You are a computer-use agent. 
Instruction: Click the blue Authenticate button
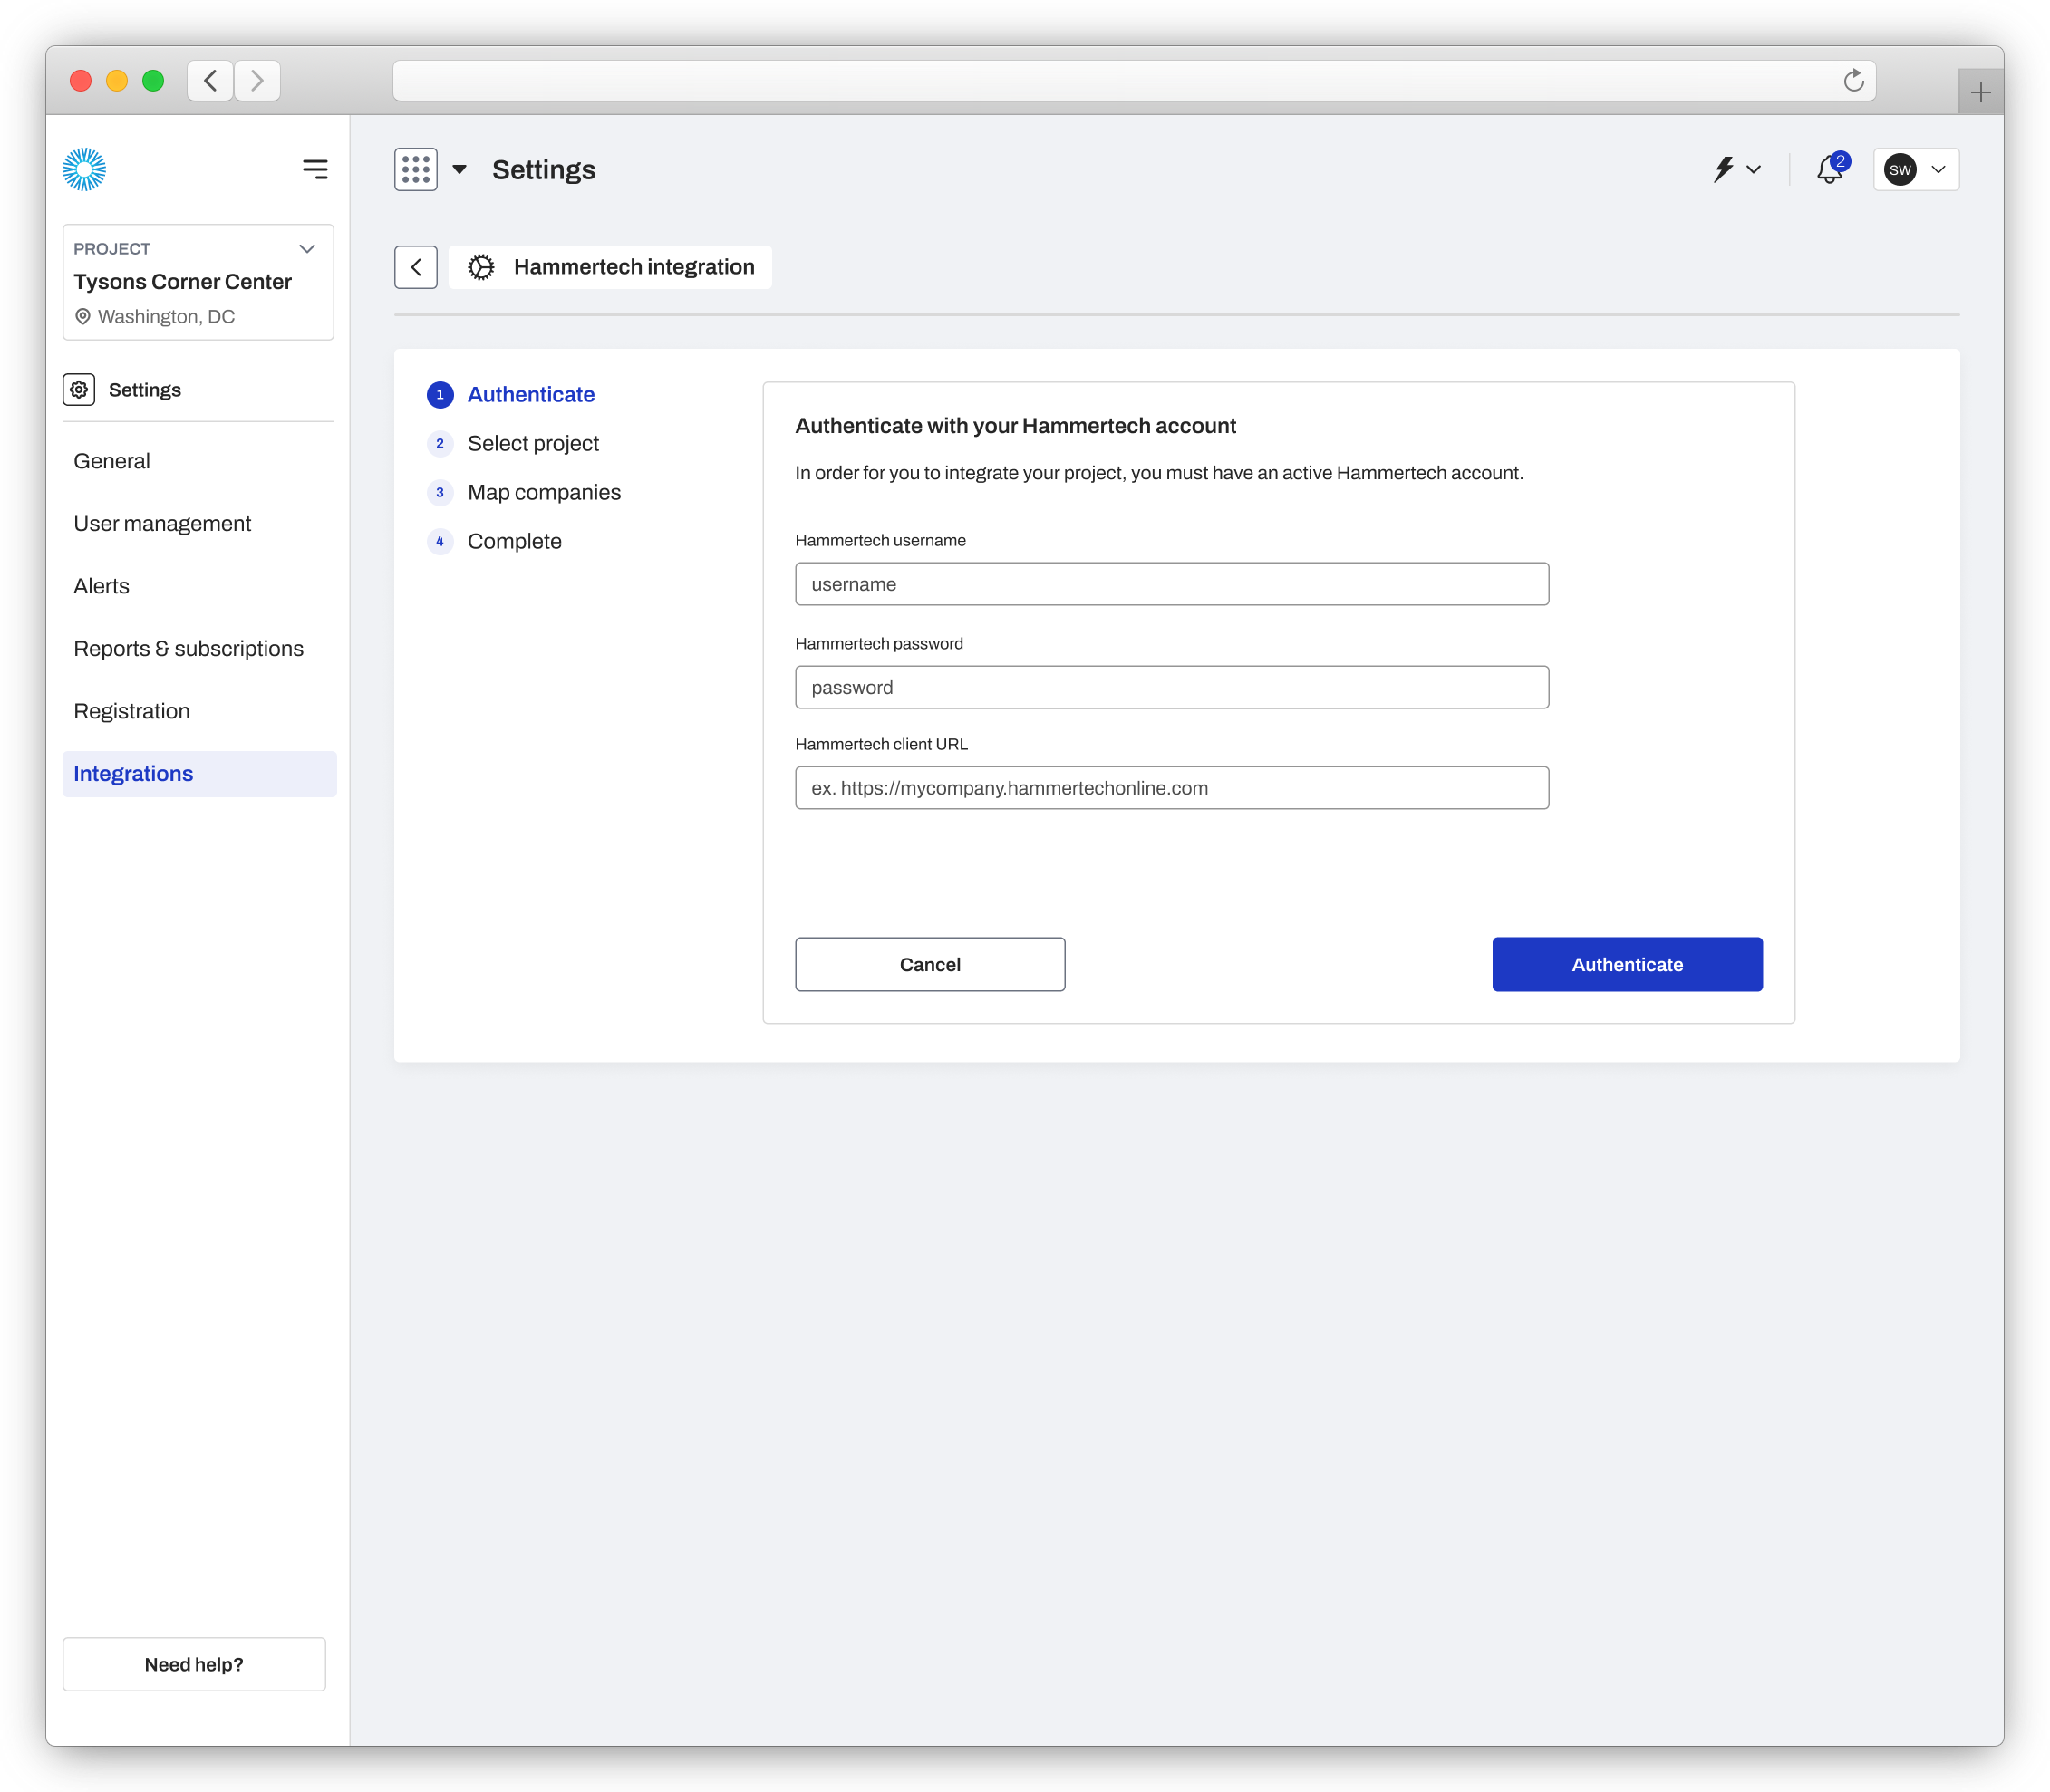(1627, 964)
